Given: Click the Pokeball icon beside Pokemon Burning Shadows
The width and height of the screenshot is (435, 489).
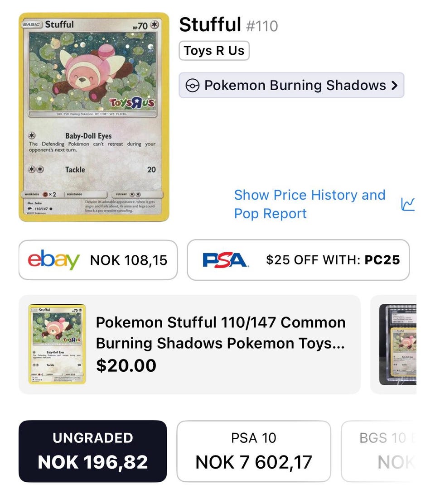Looking at the screenshot, I should pyautogui.click(x=192, y=86).
